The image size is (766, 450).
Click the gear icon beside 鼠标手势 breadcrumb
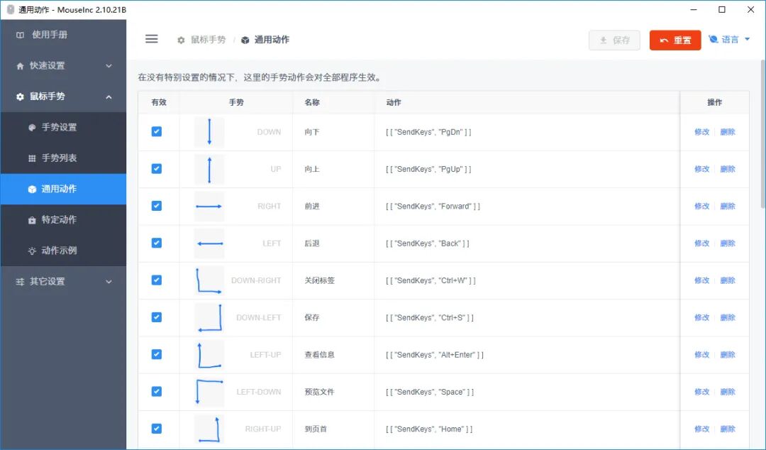click(182, 40)
